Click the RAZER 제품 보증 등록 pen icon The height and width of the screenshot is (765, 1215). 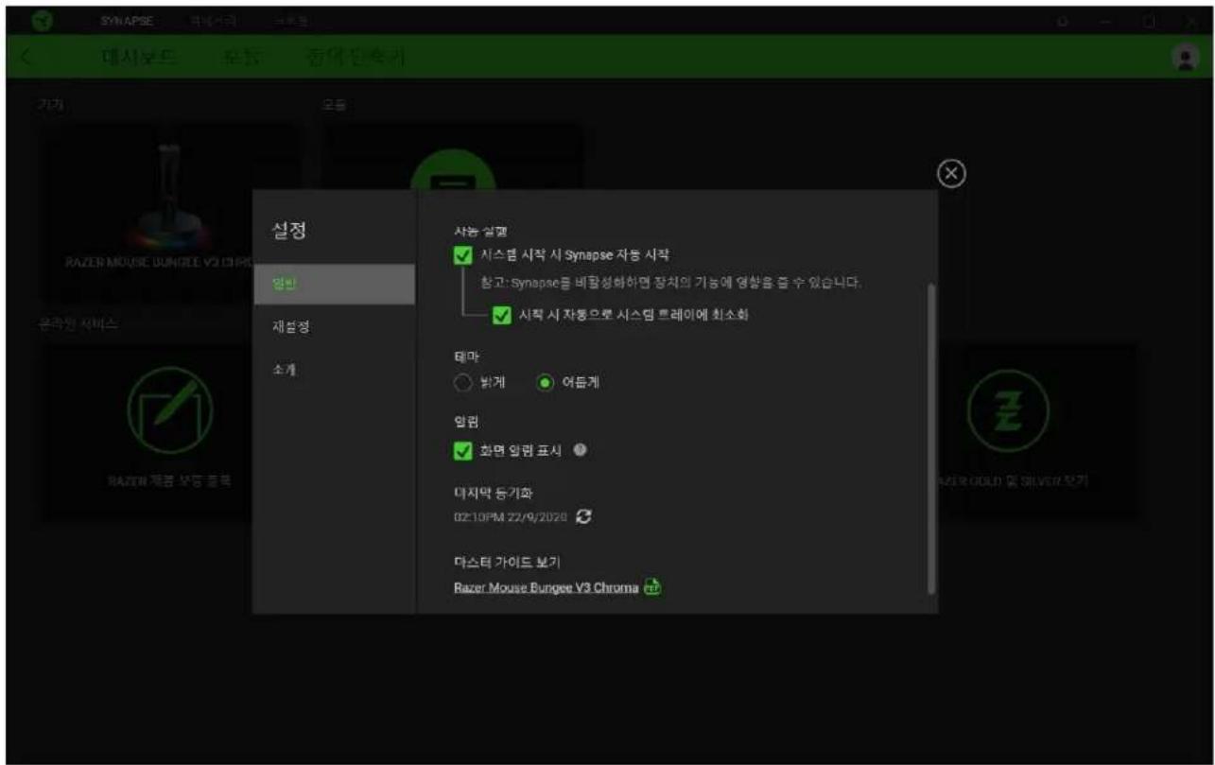tap(170, 409)
